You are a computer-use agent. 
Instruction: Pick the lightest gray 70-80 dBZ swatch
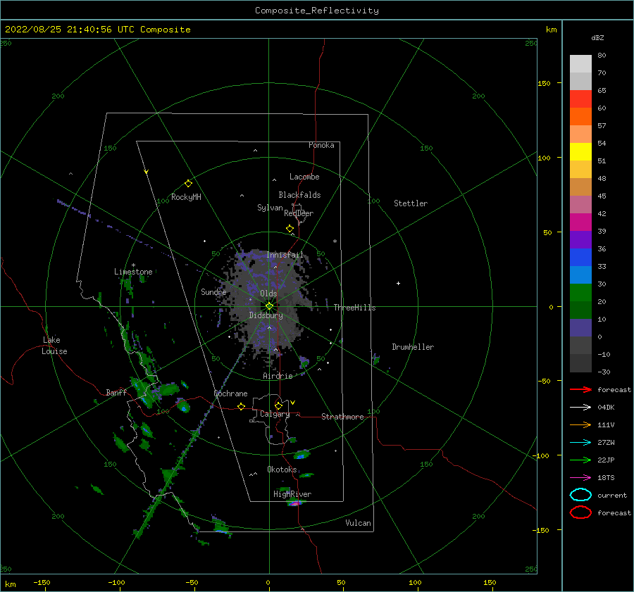[580, 64]
